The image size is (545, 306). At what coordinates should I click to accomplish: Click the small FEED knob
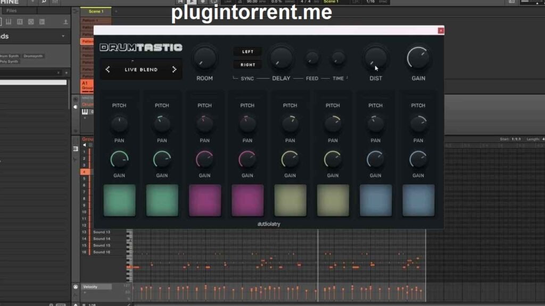coord(312,58)
